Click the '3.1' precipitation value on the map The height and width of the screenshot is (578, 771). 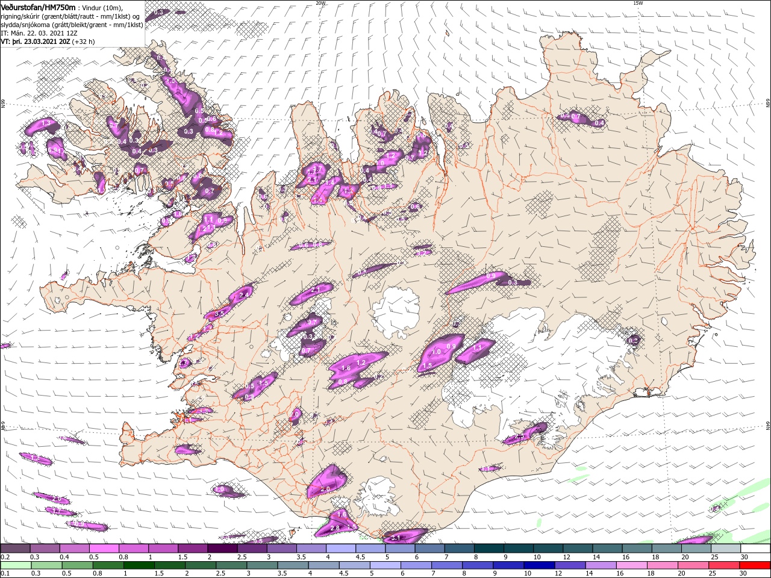(x=396, y=538)
